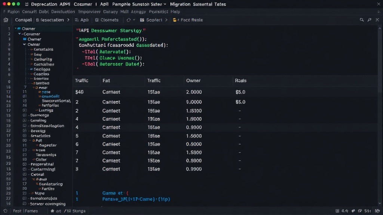This screenshot has height=215, width=383.
Task: Open the Face Reale tab
Action: tap(188, 20)
